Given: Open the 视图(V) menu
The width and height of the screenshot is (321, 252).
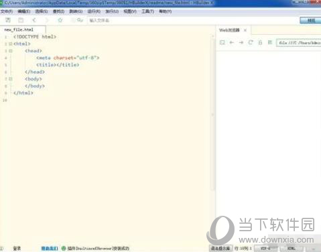Looking at the screenshot, I should tap(130, 11).
